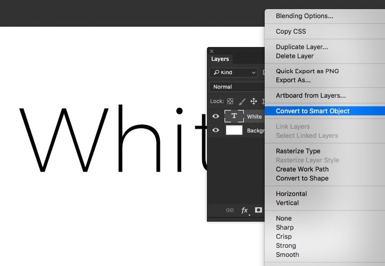Toggle visibility of the Background layer
Image resolution: width=385 pixels, height=266 pixels.
click(x=216, y=130)
